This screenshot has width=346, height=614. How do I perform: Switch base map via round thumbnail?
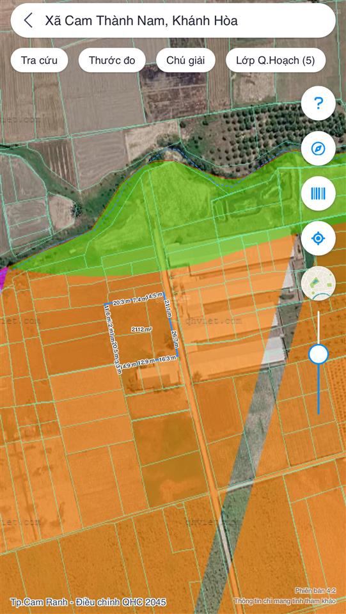318,283
